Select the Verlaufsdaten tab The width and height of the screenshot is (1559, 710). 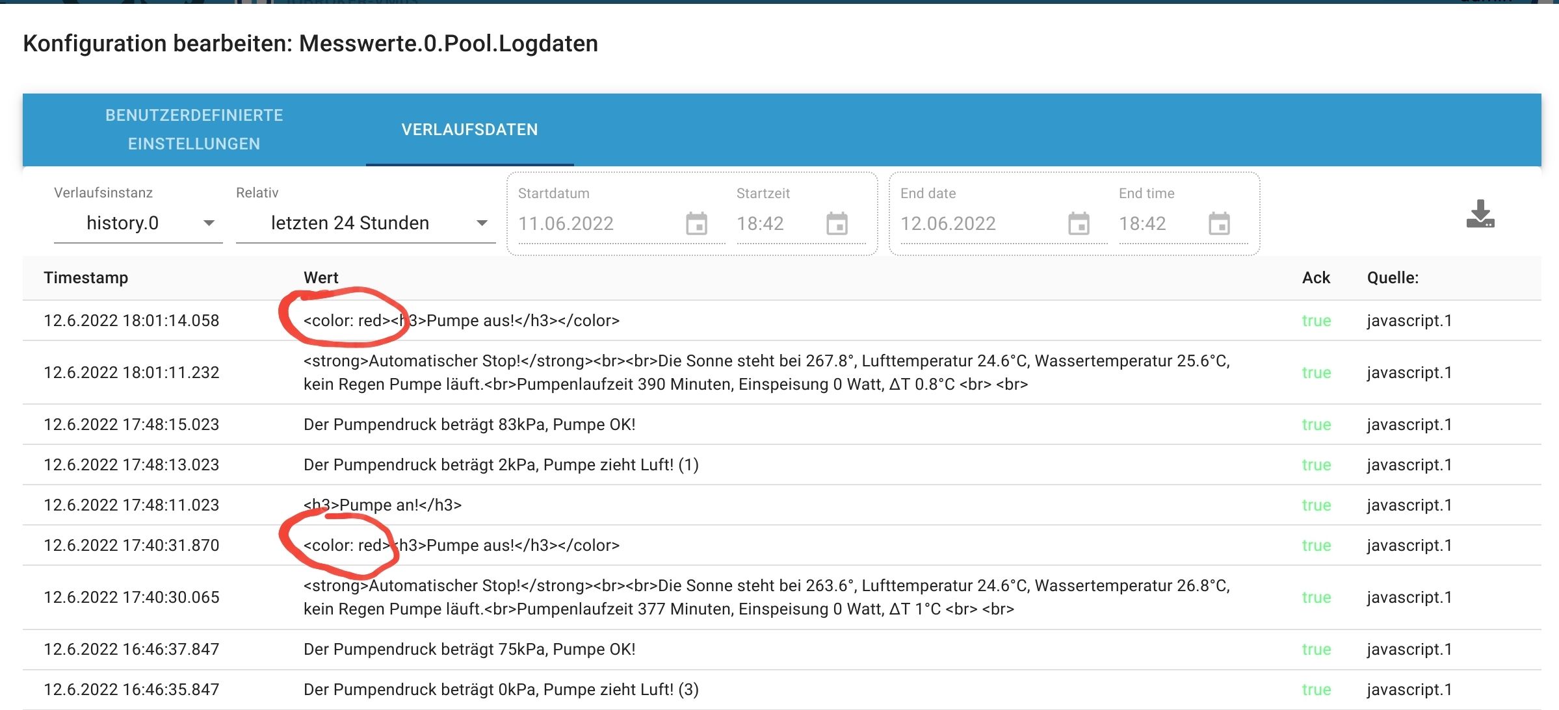pos(469,129)
